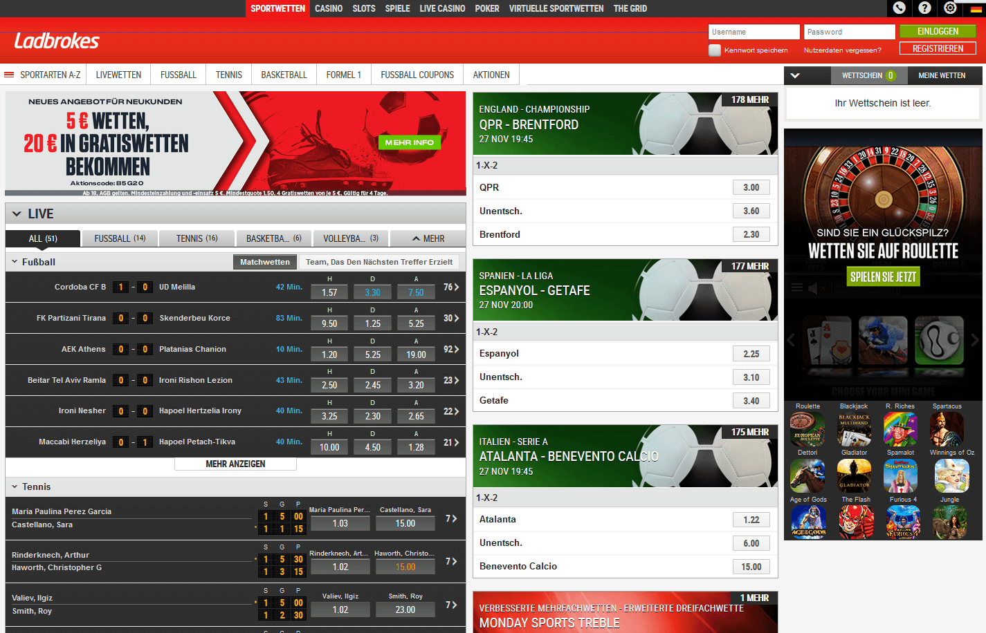Viewport: 986px width, 633px height.
Task: Select the WETTSCHEIN tab
Action: tap(868, 75)
